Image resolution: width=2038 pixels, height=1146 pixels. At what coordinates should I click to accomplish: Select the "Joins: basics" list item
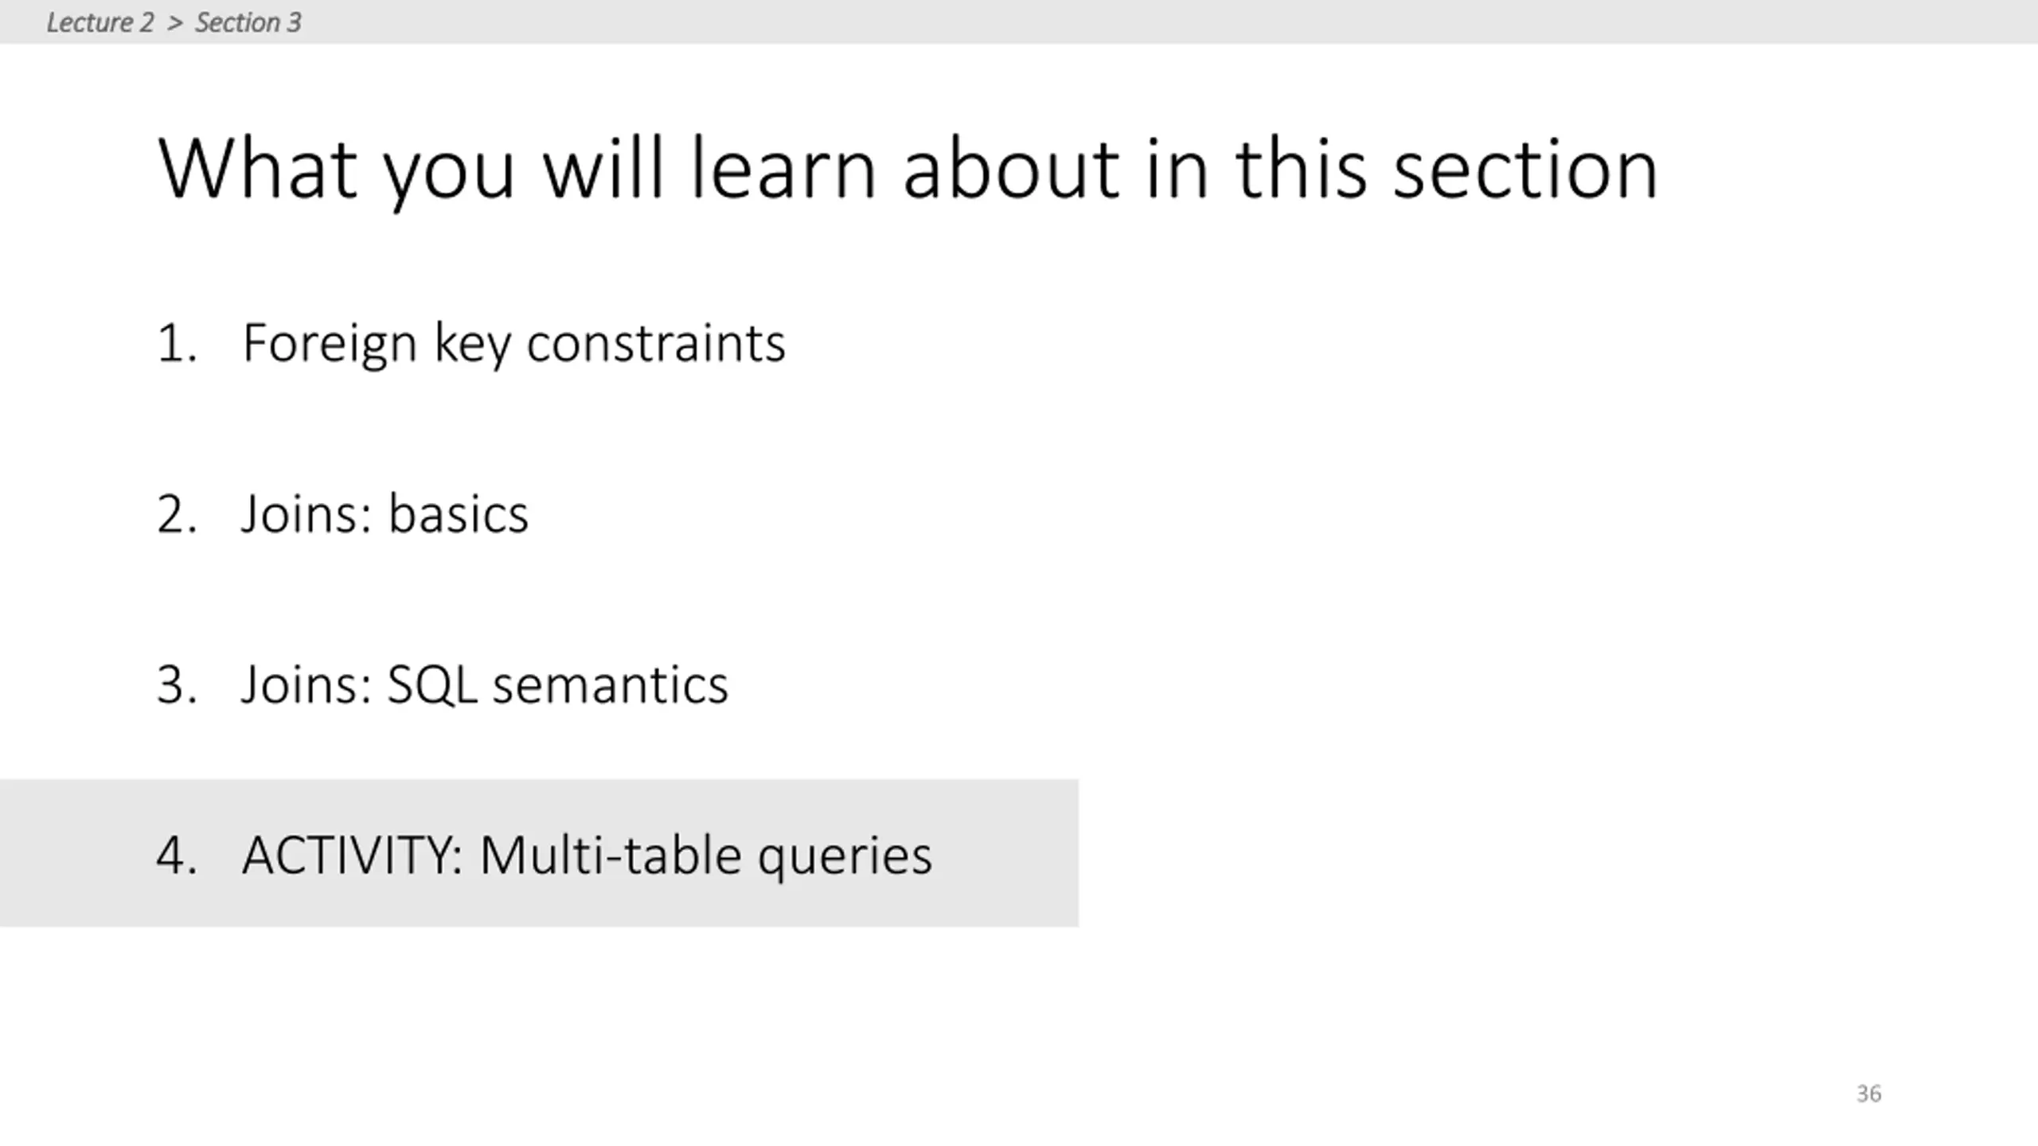pyautogui.click(x=385, y=514)
